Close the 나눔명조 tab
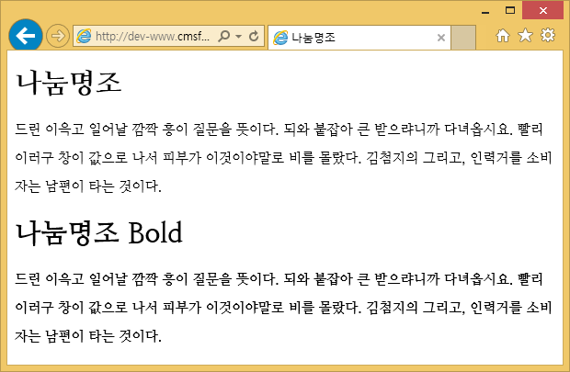 441,38
